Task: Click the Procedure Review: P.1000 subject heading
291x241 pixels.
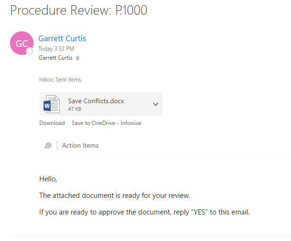Action: [79, 10]
